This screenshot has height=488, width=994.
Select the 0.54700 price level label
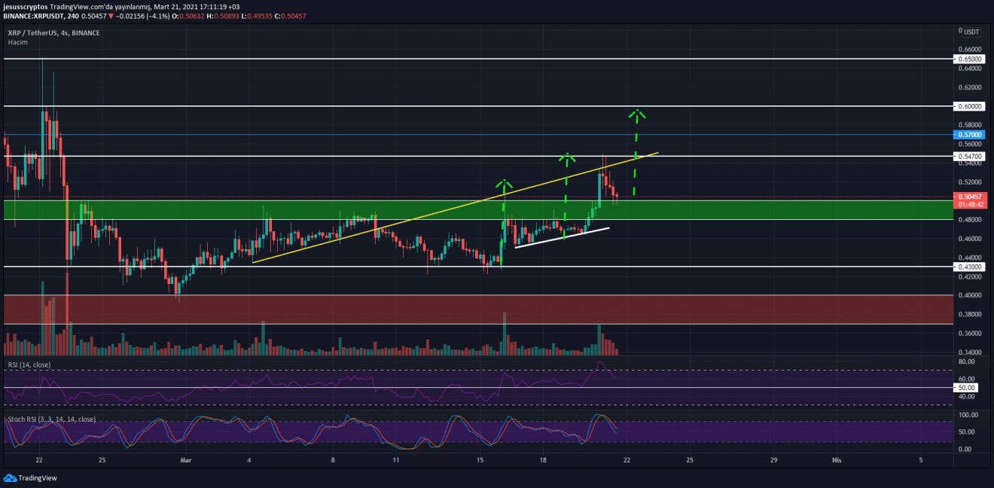[x=968, y=157]
